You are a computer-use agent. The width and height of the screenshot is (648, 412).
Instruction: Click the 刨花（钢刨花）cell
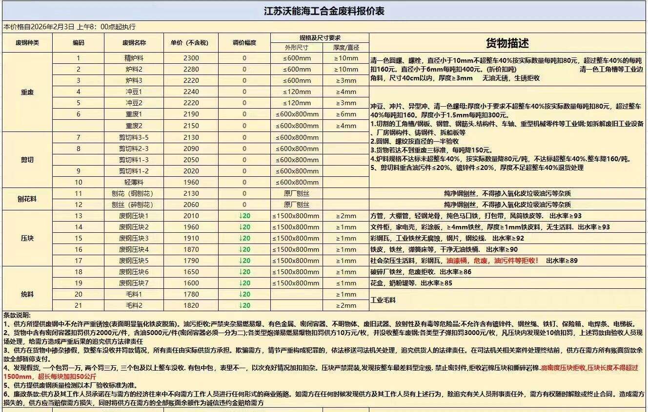point(134,193)
